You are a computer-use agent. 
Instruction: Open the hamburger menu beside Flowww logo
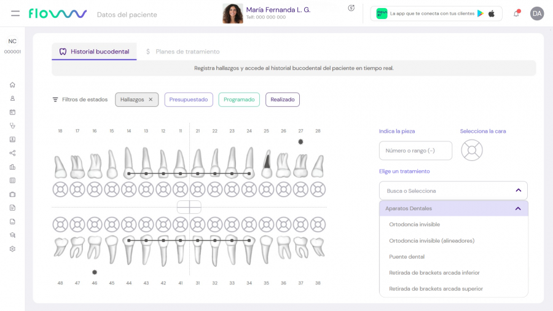(x=15, y=14)
